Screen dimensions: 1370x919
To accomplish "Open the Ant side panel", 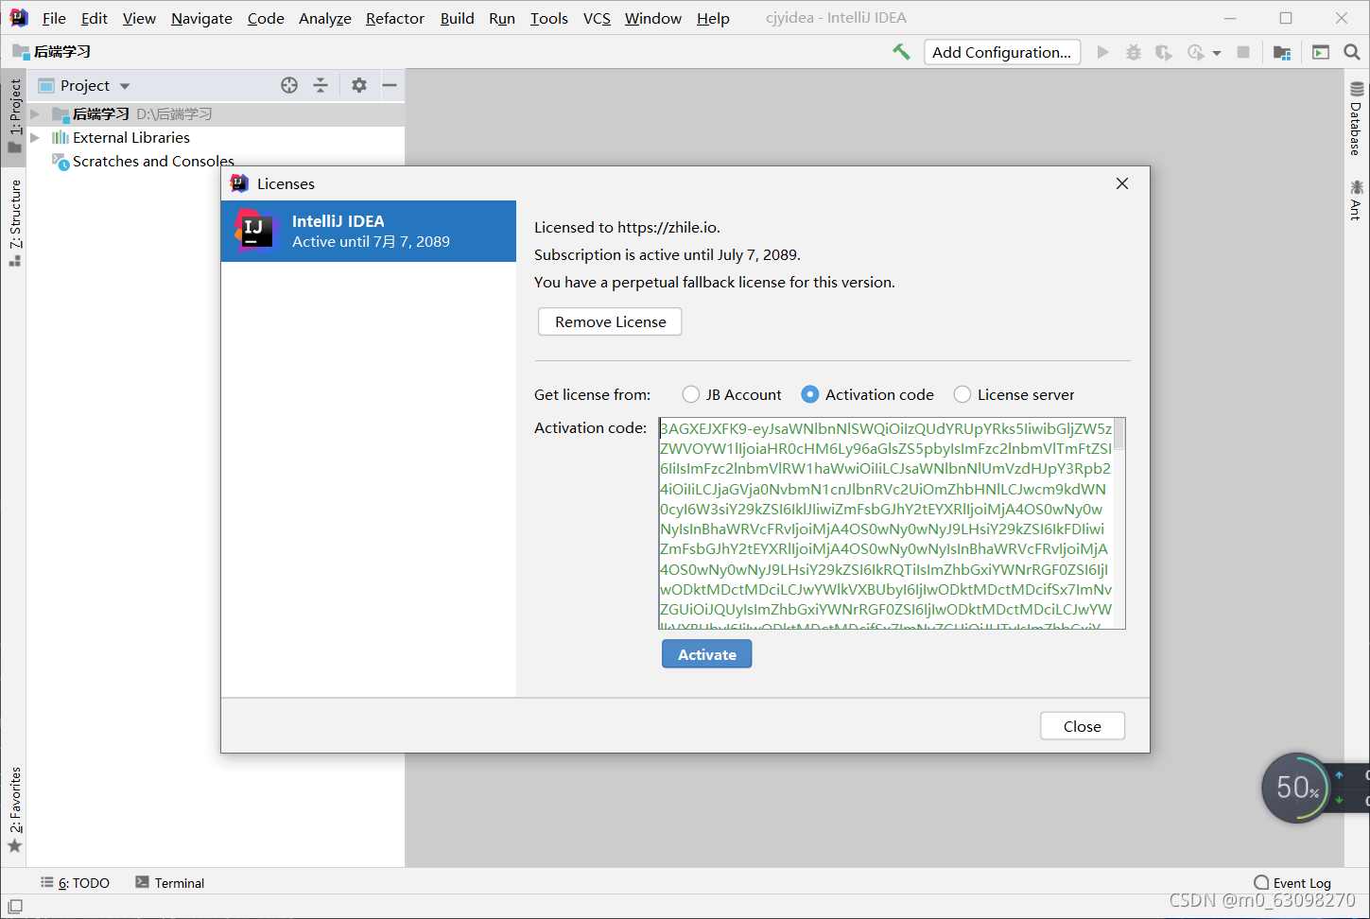I will click(1356, 200).
